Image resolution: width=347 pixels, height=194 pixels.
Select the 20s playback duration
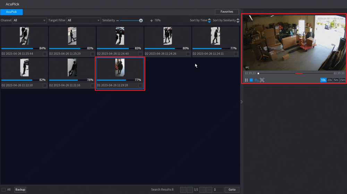coord(329,80)
